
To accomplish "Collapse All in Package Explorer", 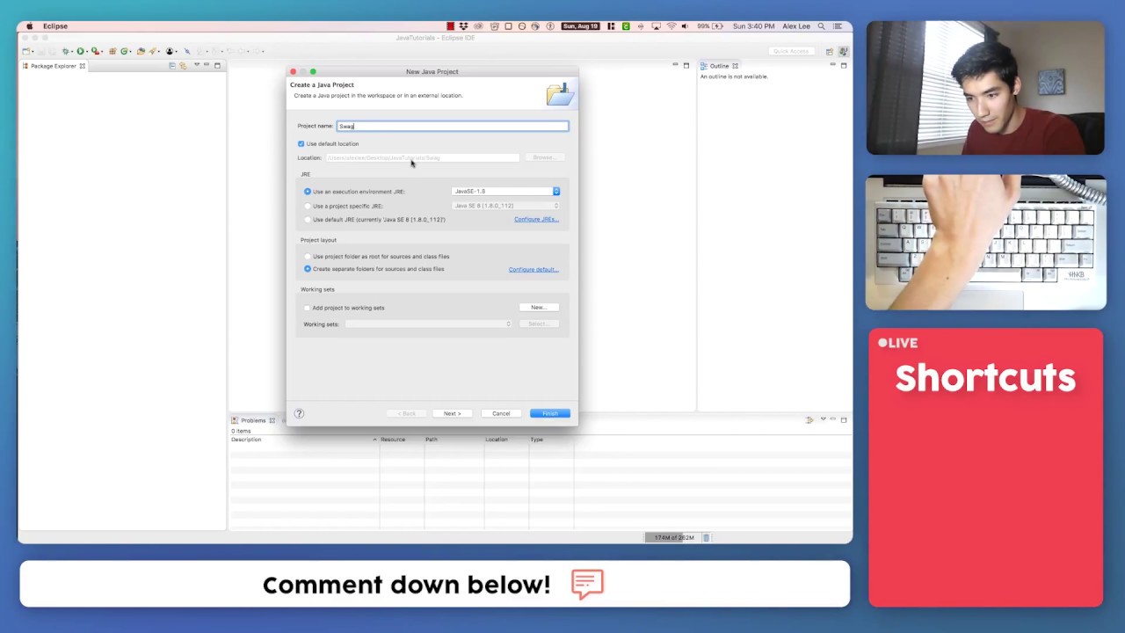I will (172, 66).
